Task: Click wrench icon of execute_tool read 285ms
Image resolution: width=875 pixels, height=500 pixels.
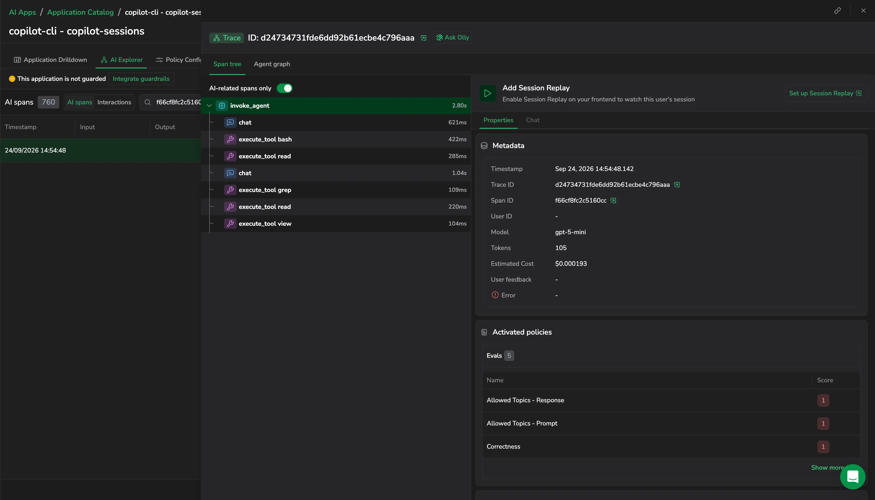Action: (230, 156)
